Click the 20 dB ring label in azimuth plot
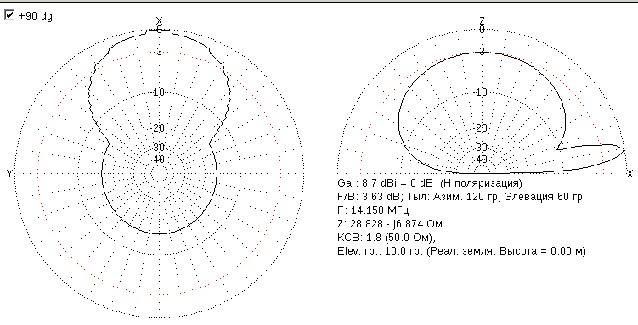This screenshot has width=638, height=325. (159, 128)
